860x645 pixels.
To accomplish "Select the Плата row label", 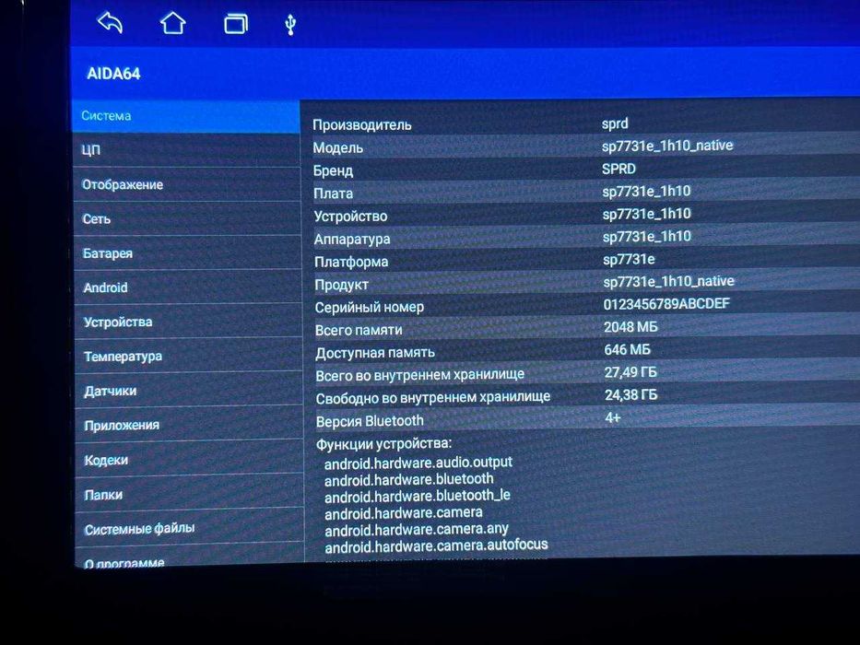I will click(x=333, y=193).
